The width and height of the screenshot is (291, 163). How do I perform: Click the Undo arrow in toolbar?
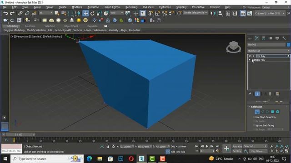coord(5,13)
